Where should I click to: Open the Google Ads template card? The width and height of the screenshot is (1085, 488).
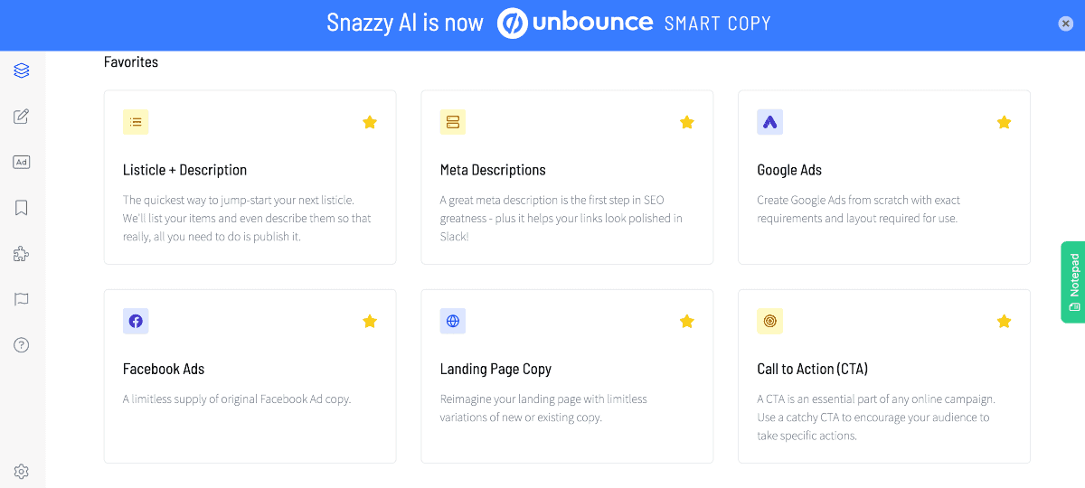(883, 176)
